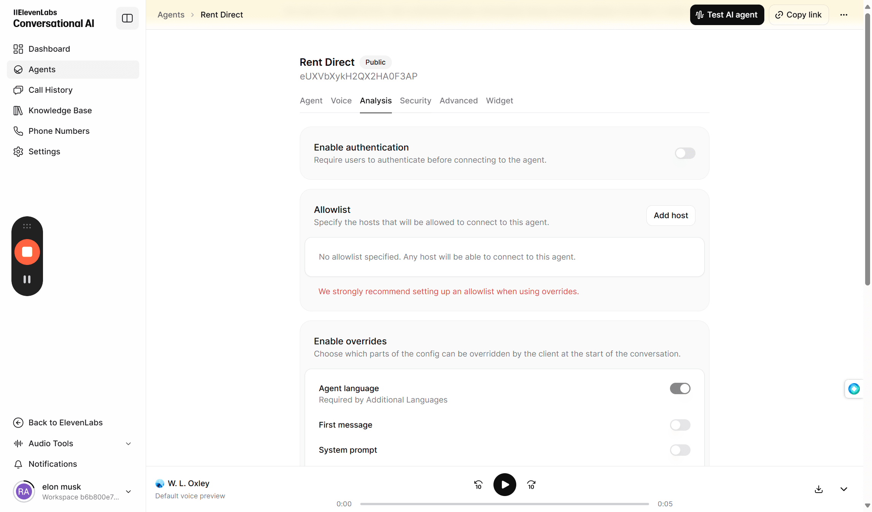
Task: Open Knowledge Base books icon
Action: (18, 111)
